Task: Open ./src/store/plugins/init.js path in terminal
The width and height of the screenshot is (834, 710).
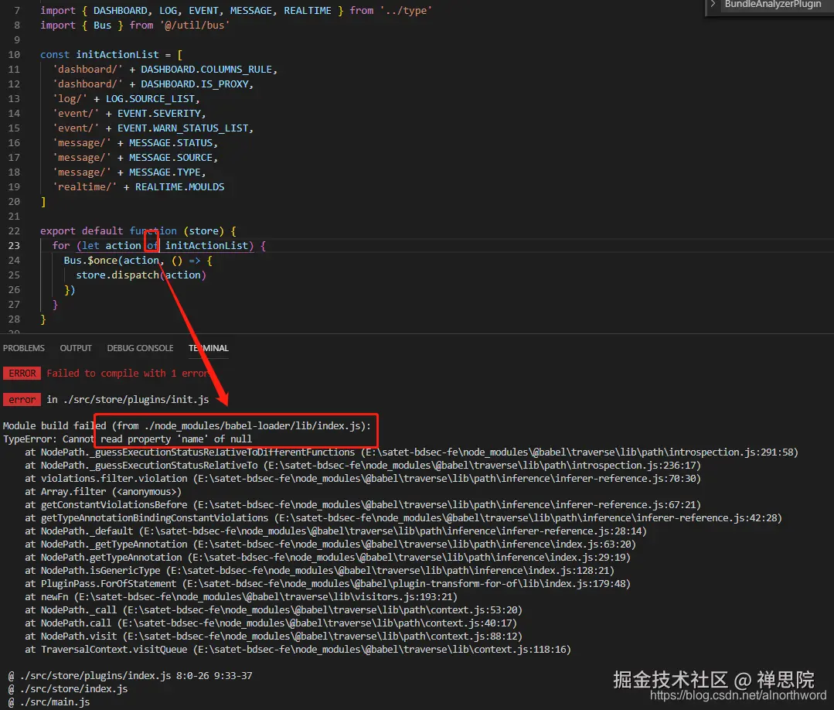Action: pos(135,400)
